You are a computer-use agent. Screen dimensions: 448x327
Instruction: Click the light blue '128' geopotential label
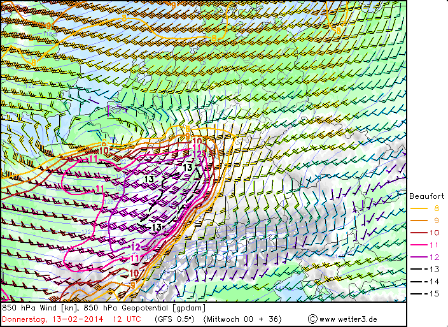[109, 201]
